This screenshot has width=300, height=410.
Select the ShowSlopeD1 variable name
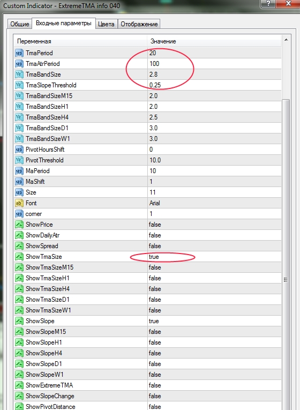click(44, 364)
